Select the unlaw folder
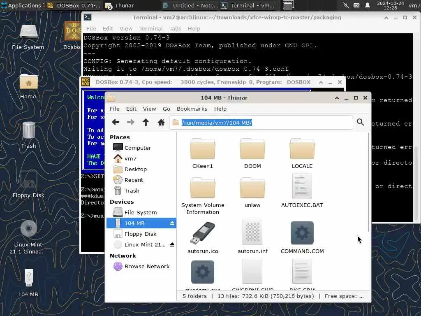This screenshot has width=421, height=316. tap(252, 193)
